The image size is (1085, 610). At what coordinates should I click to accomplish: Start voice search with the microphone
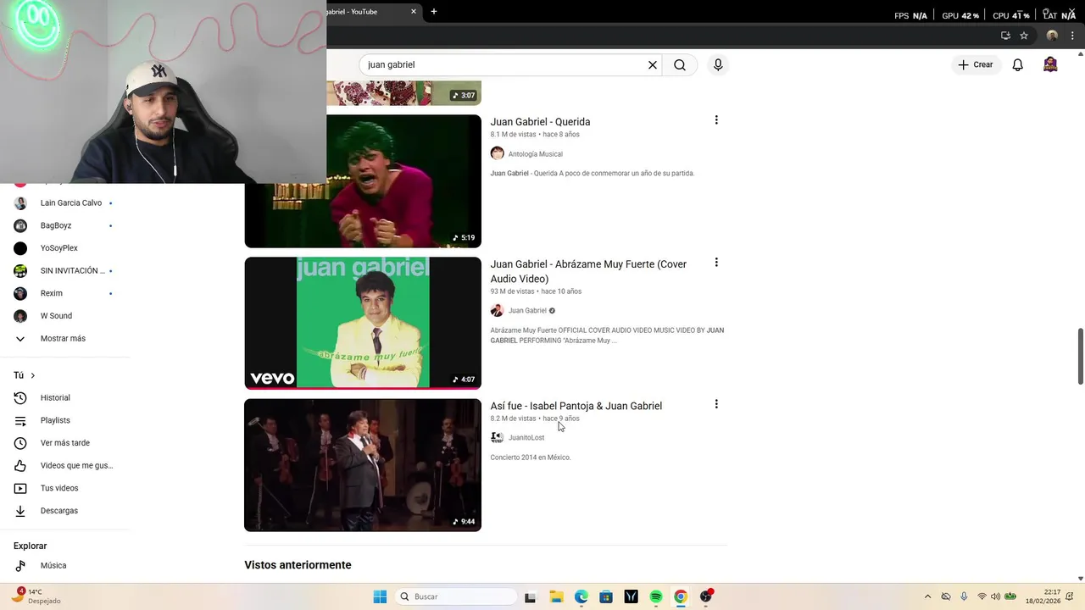tap(718, 65)
